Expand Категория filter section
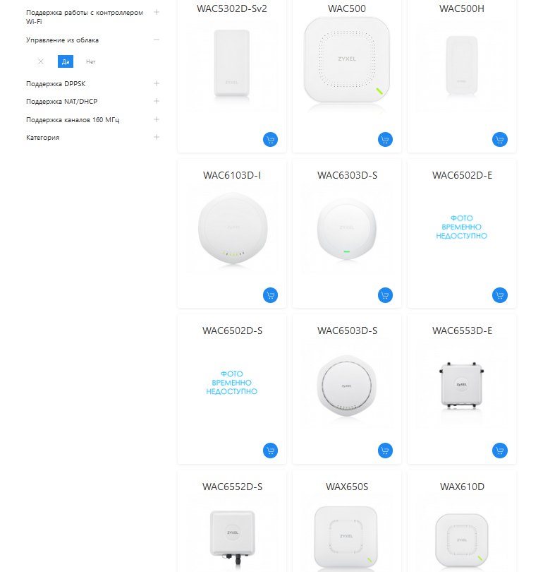The height and width of the screenshot is (572, 543). (x=157, y=137)
